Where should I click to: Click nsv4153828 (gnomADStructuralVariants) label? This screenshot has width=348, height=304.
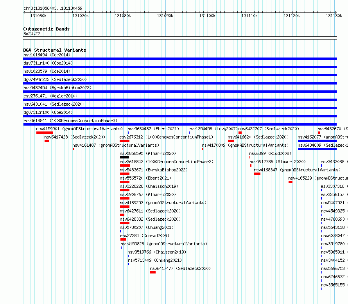(x=164, y=244)
